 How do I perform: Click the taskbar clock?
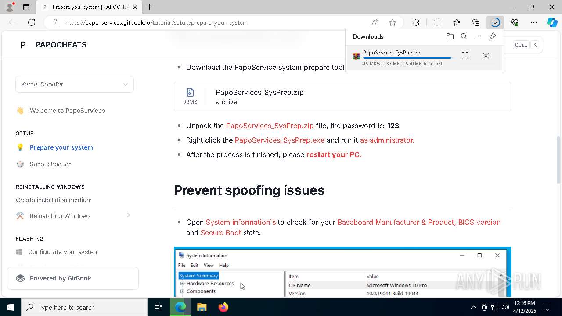524,307
